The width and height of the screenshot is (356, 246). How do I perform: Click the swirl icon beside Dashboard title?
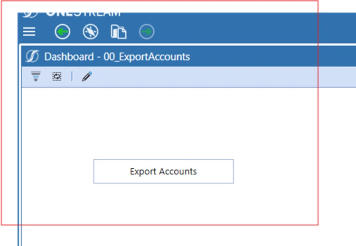click(32, 57)
